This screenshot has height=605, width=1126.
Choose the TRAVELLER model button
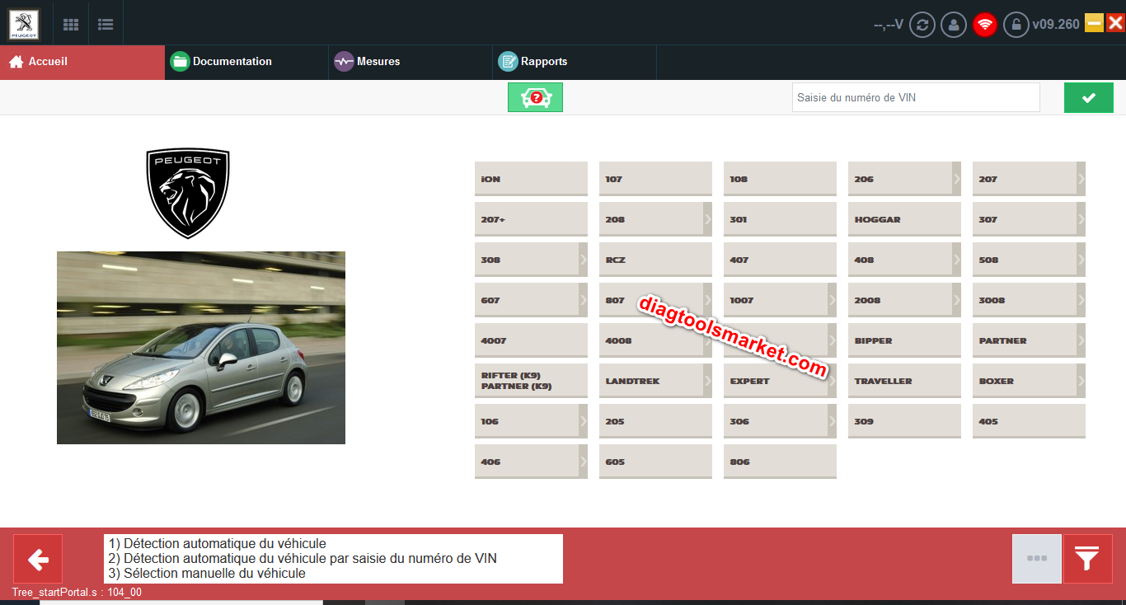tap(904, 381)
